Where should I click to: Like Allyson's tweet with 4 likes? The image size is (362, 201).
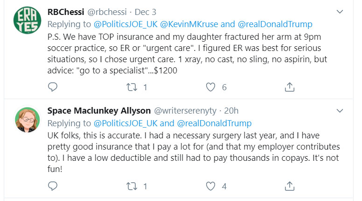click(x=211, y=186)
